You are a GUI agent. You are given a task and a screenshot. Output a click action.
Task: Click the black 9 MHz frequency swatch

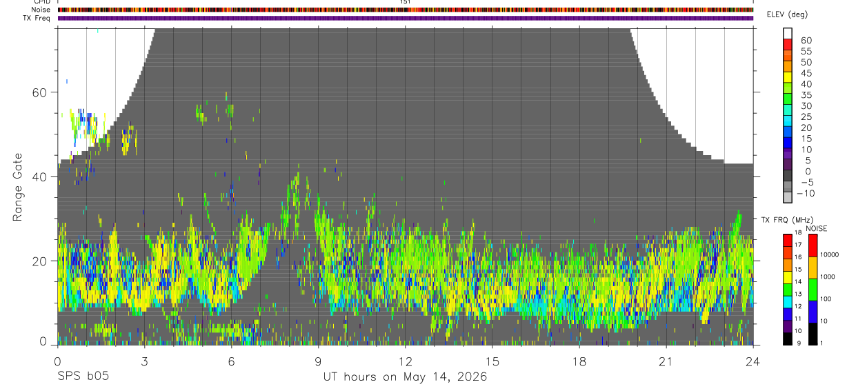tap(788, 339)
